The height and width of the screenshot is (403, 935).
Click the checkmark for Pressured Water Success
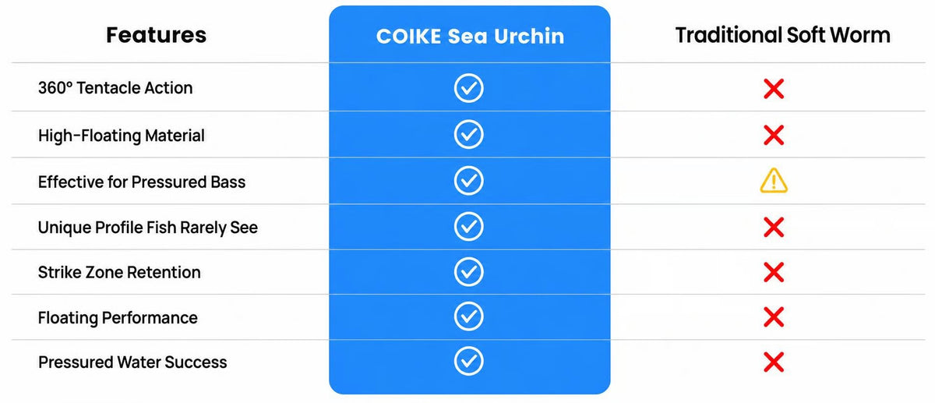[x=468, y=361]
